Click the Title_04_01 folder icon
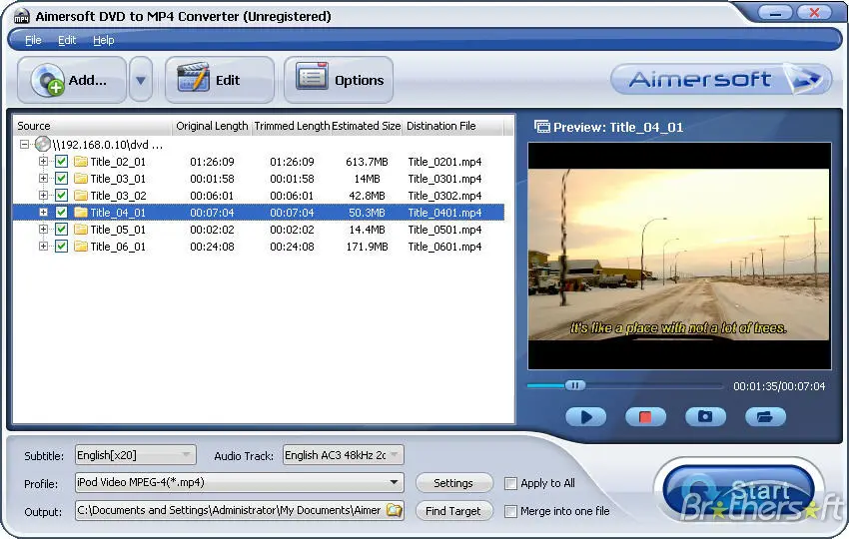This screenshot has height=539, width=849. point(81,213)
